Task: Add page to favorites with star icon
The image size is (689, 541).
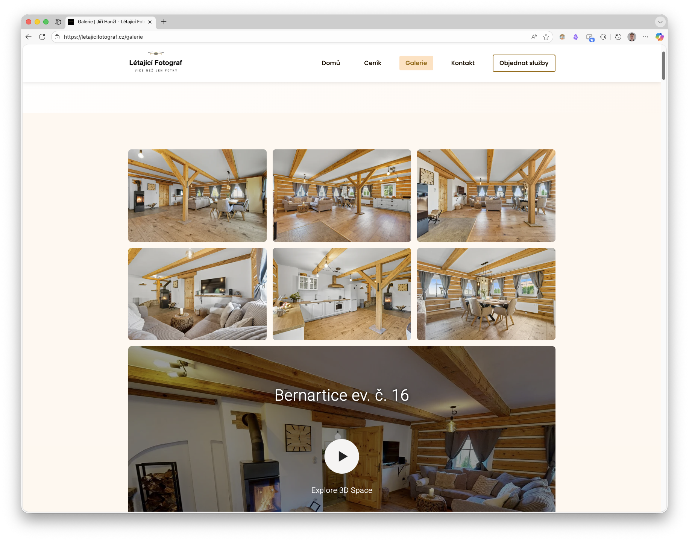Action: pos(546,37)
